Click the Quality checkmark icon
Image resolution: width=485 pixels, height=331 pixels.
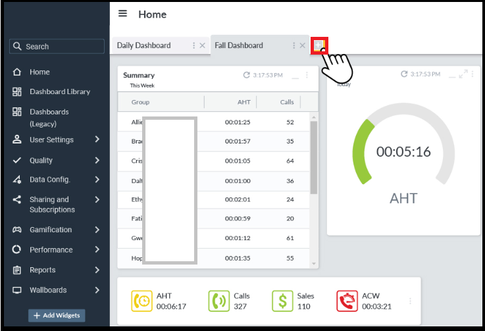pyautogui.click(x=17, y=160)
